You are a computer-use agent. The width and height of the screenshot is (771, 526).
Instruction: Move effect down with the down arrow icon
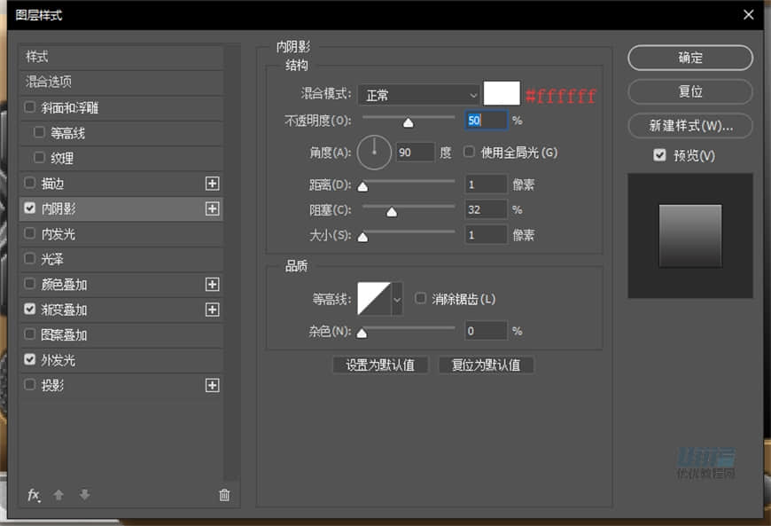(84, 495)
